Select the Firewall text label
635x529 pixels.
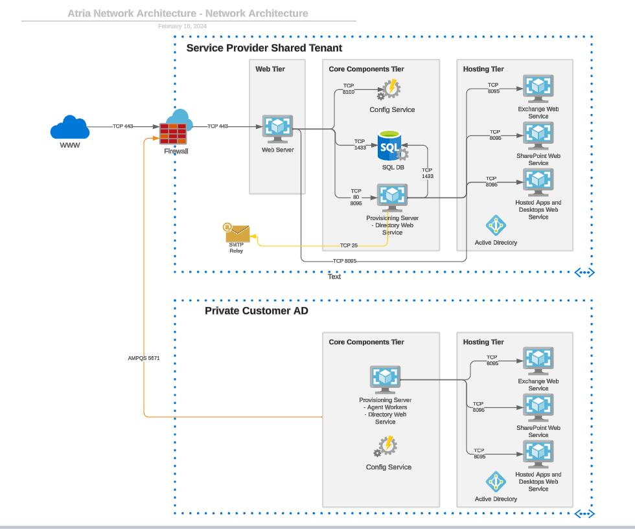coord(176,152)
